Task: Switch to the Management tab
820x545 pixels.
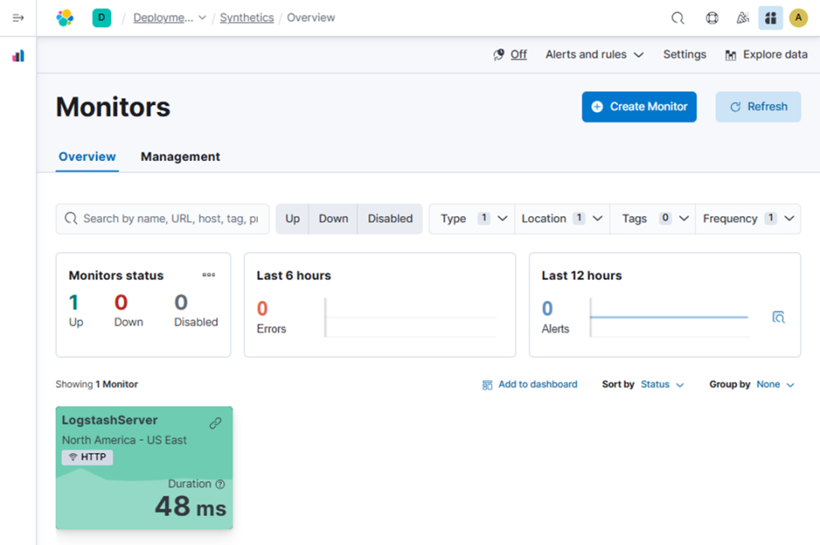Action: pos(180,157)
